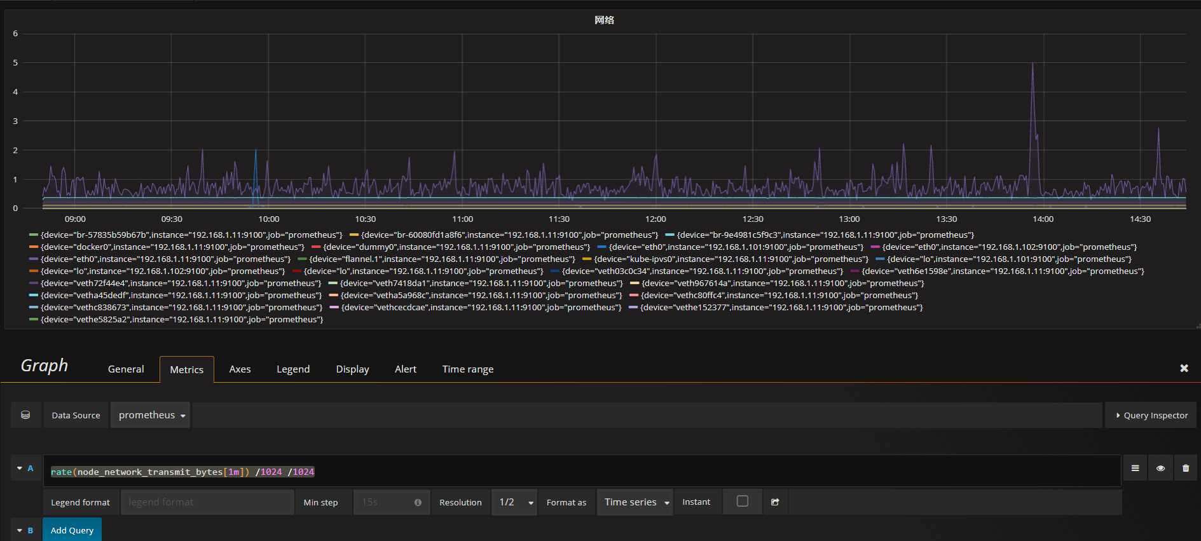This screenshot has height=541, width=1201.
Task: Collapse query A row arrow
Action: [x=19, y=469]
